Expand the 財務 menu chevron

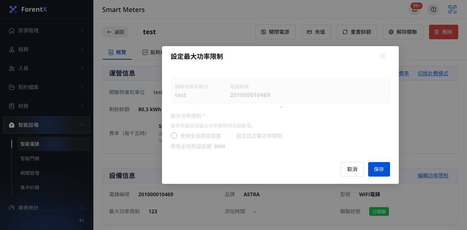pyautogui.click(x=82, y=106)
